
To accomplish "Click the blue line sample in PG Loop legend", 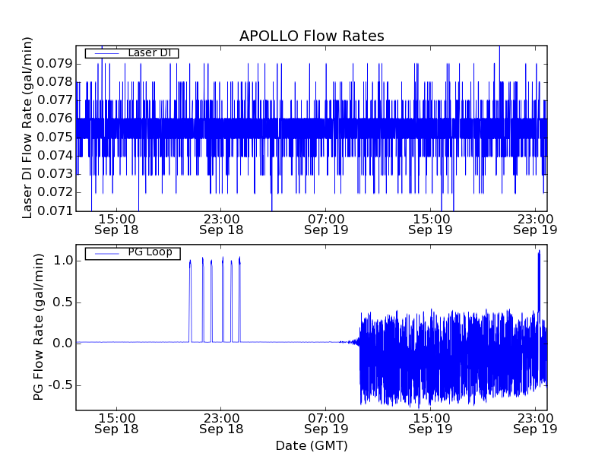I will (x=107, y=254).
